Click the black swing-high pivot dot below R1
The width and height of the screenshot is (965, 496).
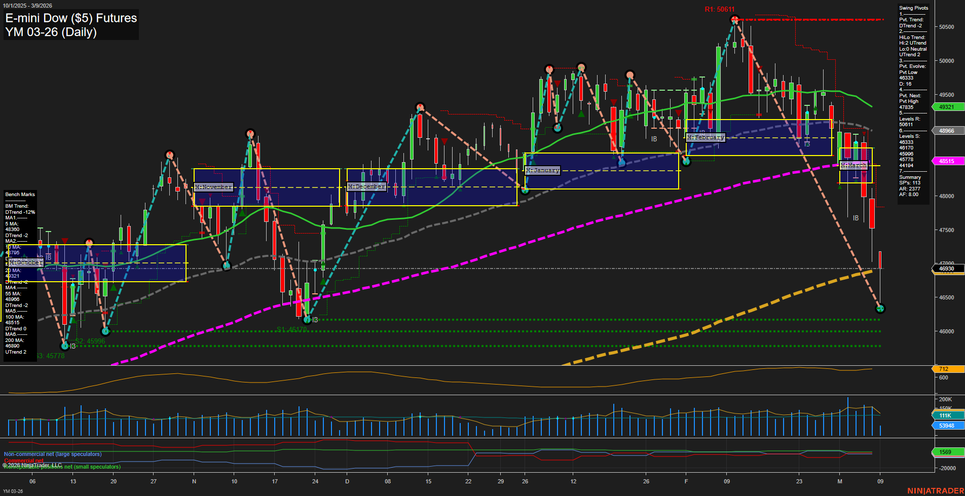point(735,19)
